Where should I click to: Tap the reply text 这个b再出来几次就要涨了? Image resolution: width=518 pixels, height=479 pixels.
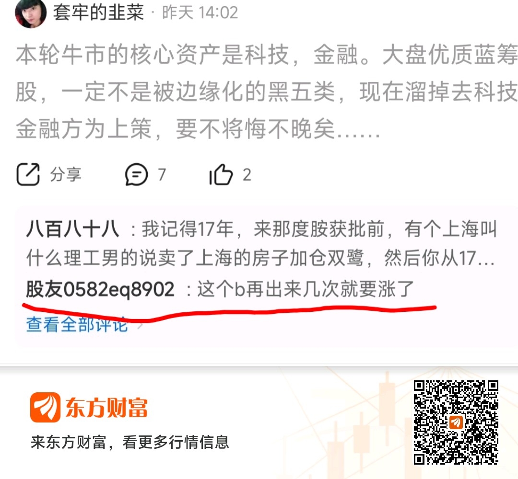306,289
